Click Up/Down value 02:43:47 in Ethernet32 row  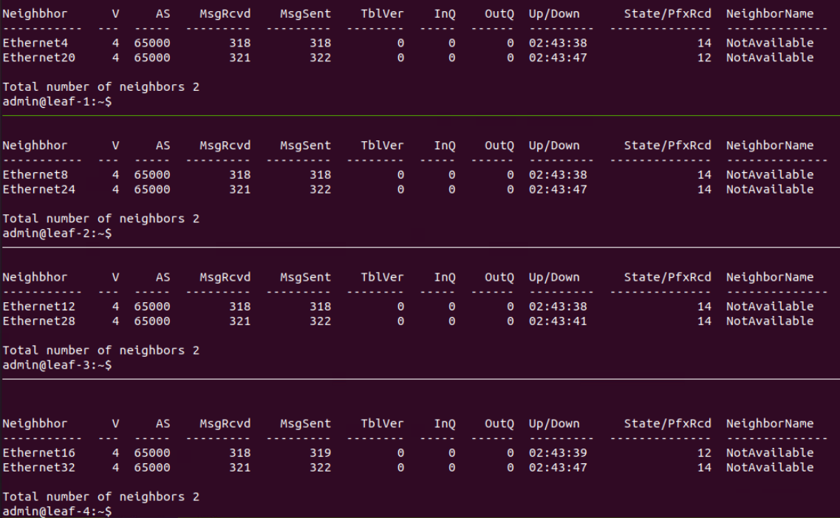(558, 467)
